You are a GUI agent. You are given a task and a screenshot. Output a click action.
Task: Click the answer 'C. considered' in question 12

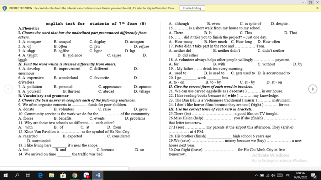point(118,136)
